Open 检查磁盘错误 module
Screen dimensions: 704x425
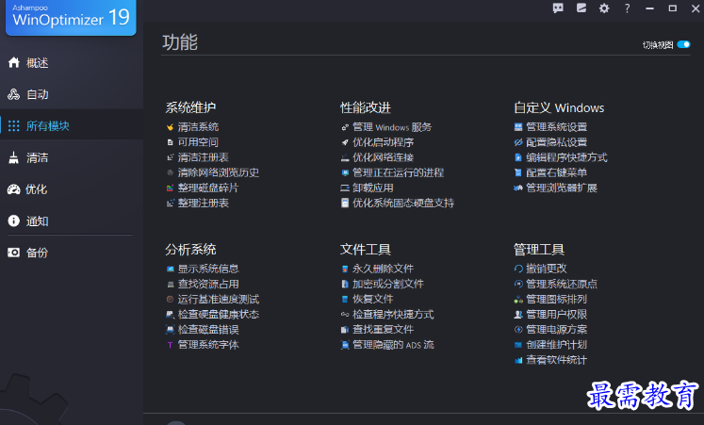point(208,330)
